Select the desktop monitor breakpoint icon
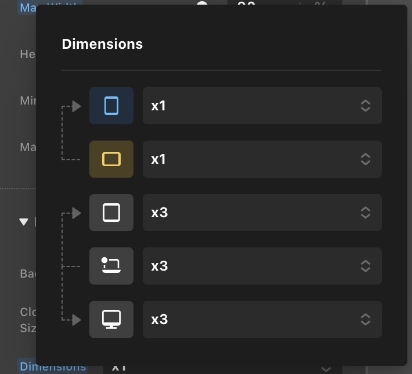Viewport: 412px width, 374px height. (x=111, y=319)
